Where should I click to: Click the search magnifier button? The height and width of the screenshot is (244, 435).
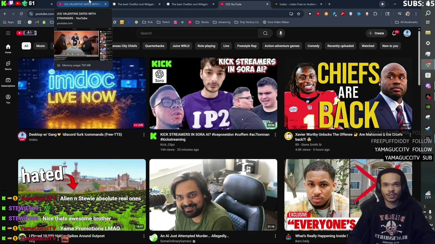pyautogui.click(x=265, y=33)
